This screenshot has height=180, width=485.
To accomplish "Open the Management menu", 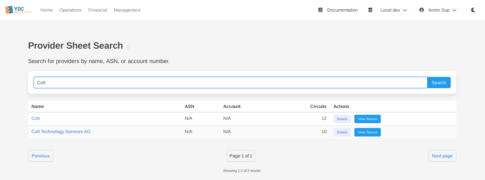I will (x=127, y=10).
